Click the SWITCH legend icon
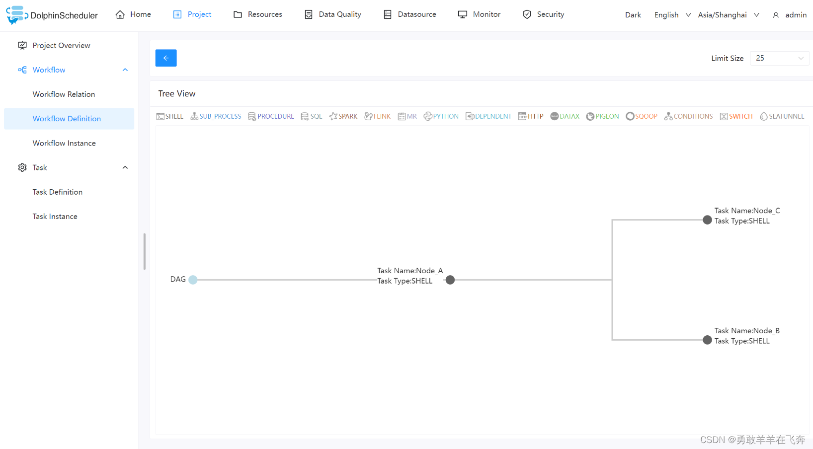Screen dimensions: 813x449 [x=724, y=116]
